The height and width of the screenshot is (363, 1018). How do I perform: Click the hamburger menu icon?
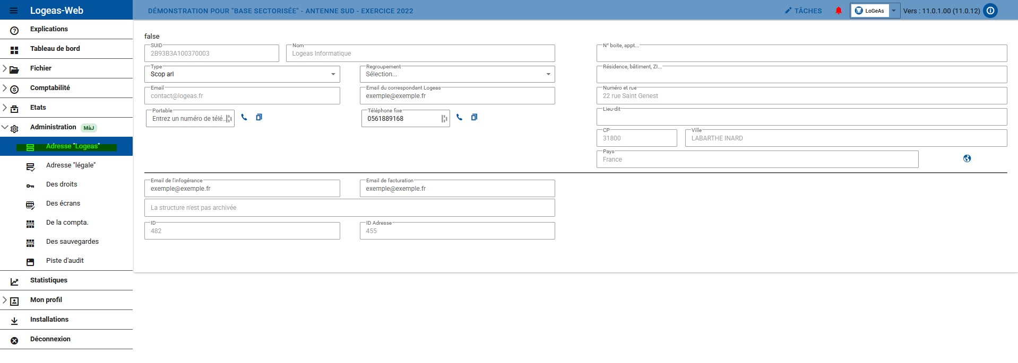tap(14, 11)
